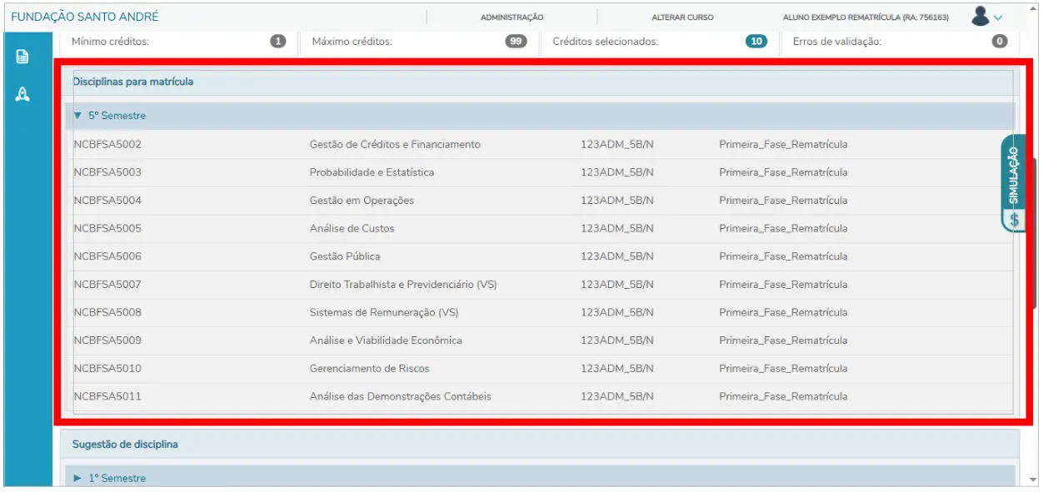
Task: Open the SIMULAÇÃO side tab
Action: point(1013,183)
